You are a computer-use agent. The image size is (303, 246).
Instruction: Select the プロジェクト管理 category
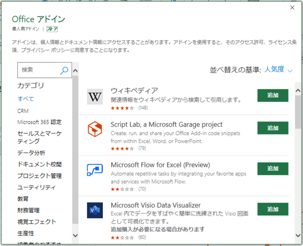point(39,176)
